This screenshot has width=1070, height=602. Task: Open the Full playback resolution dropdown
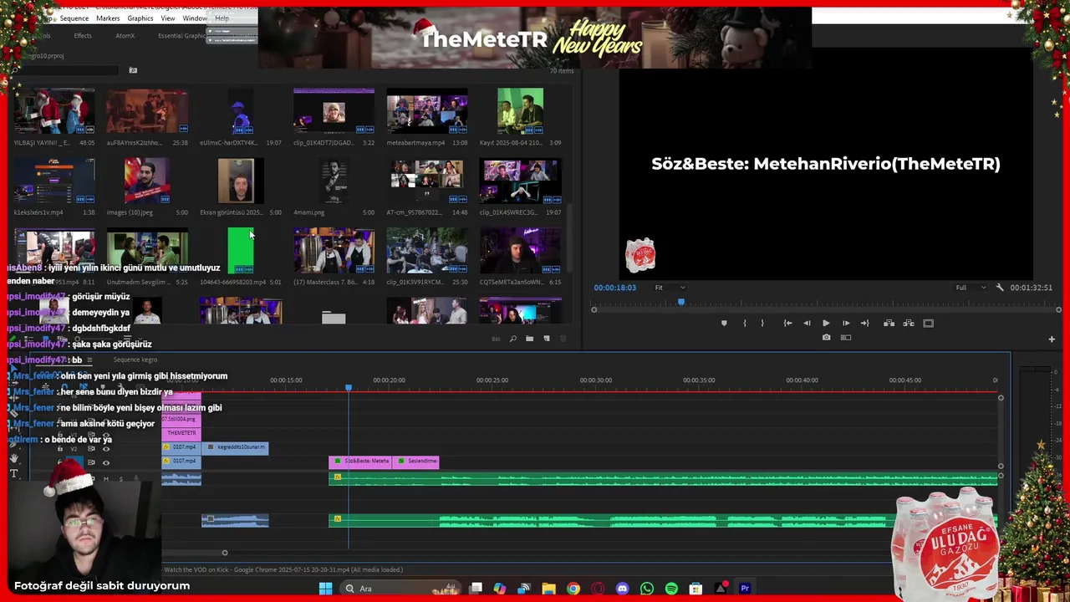(971, 288)
